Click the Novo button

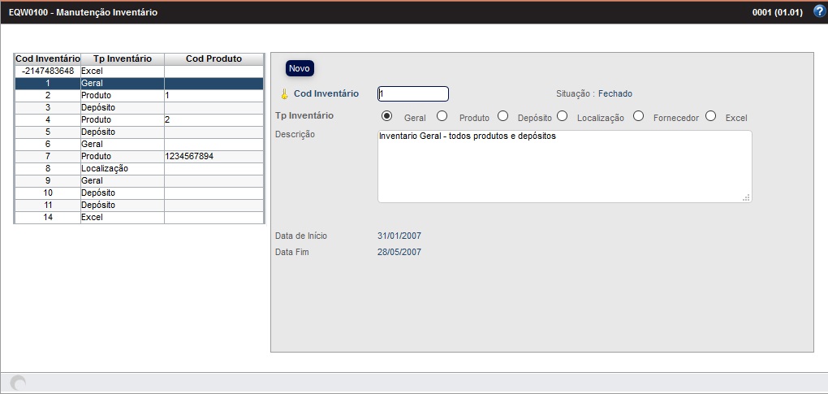pyautogui.click(x=300, y=69)
